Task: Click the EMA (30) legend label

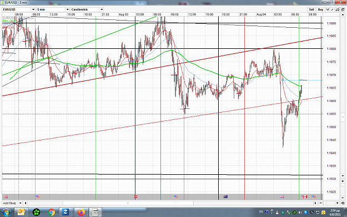Action: 8,27
